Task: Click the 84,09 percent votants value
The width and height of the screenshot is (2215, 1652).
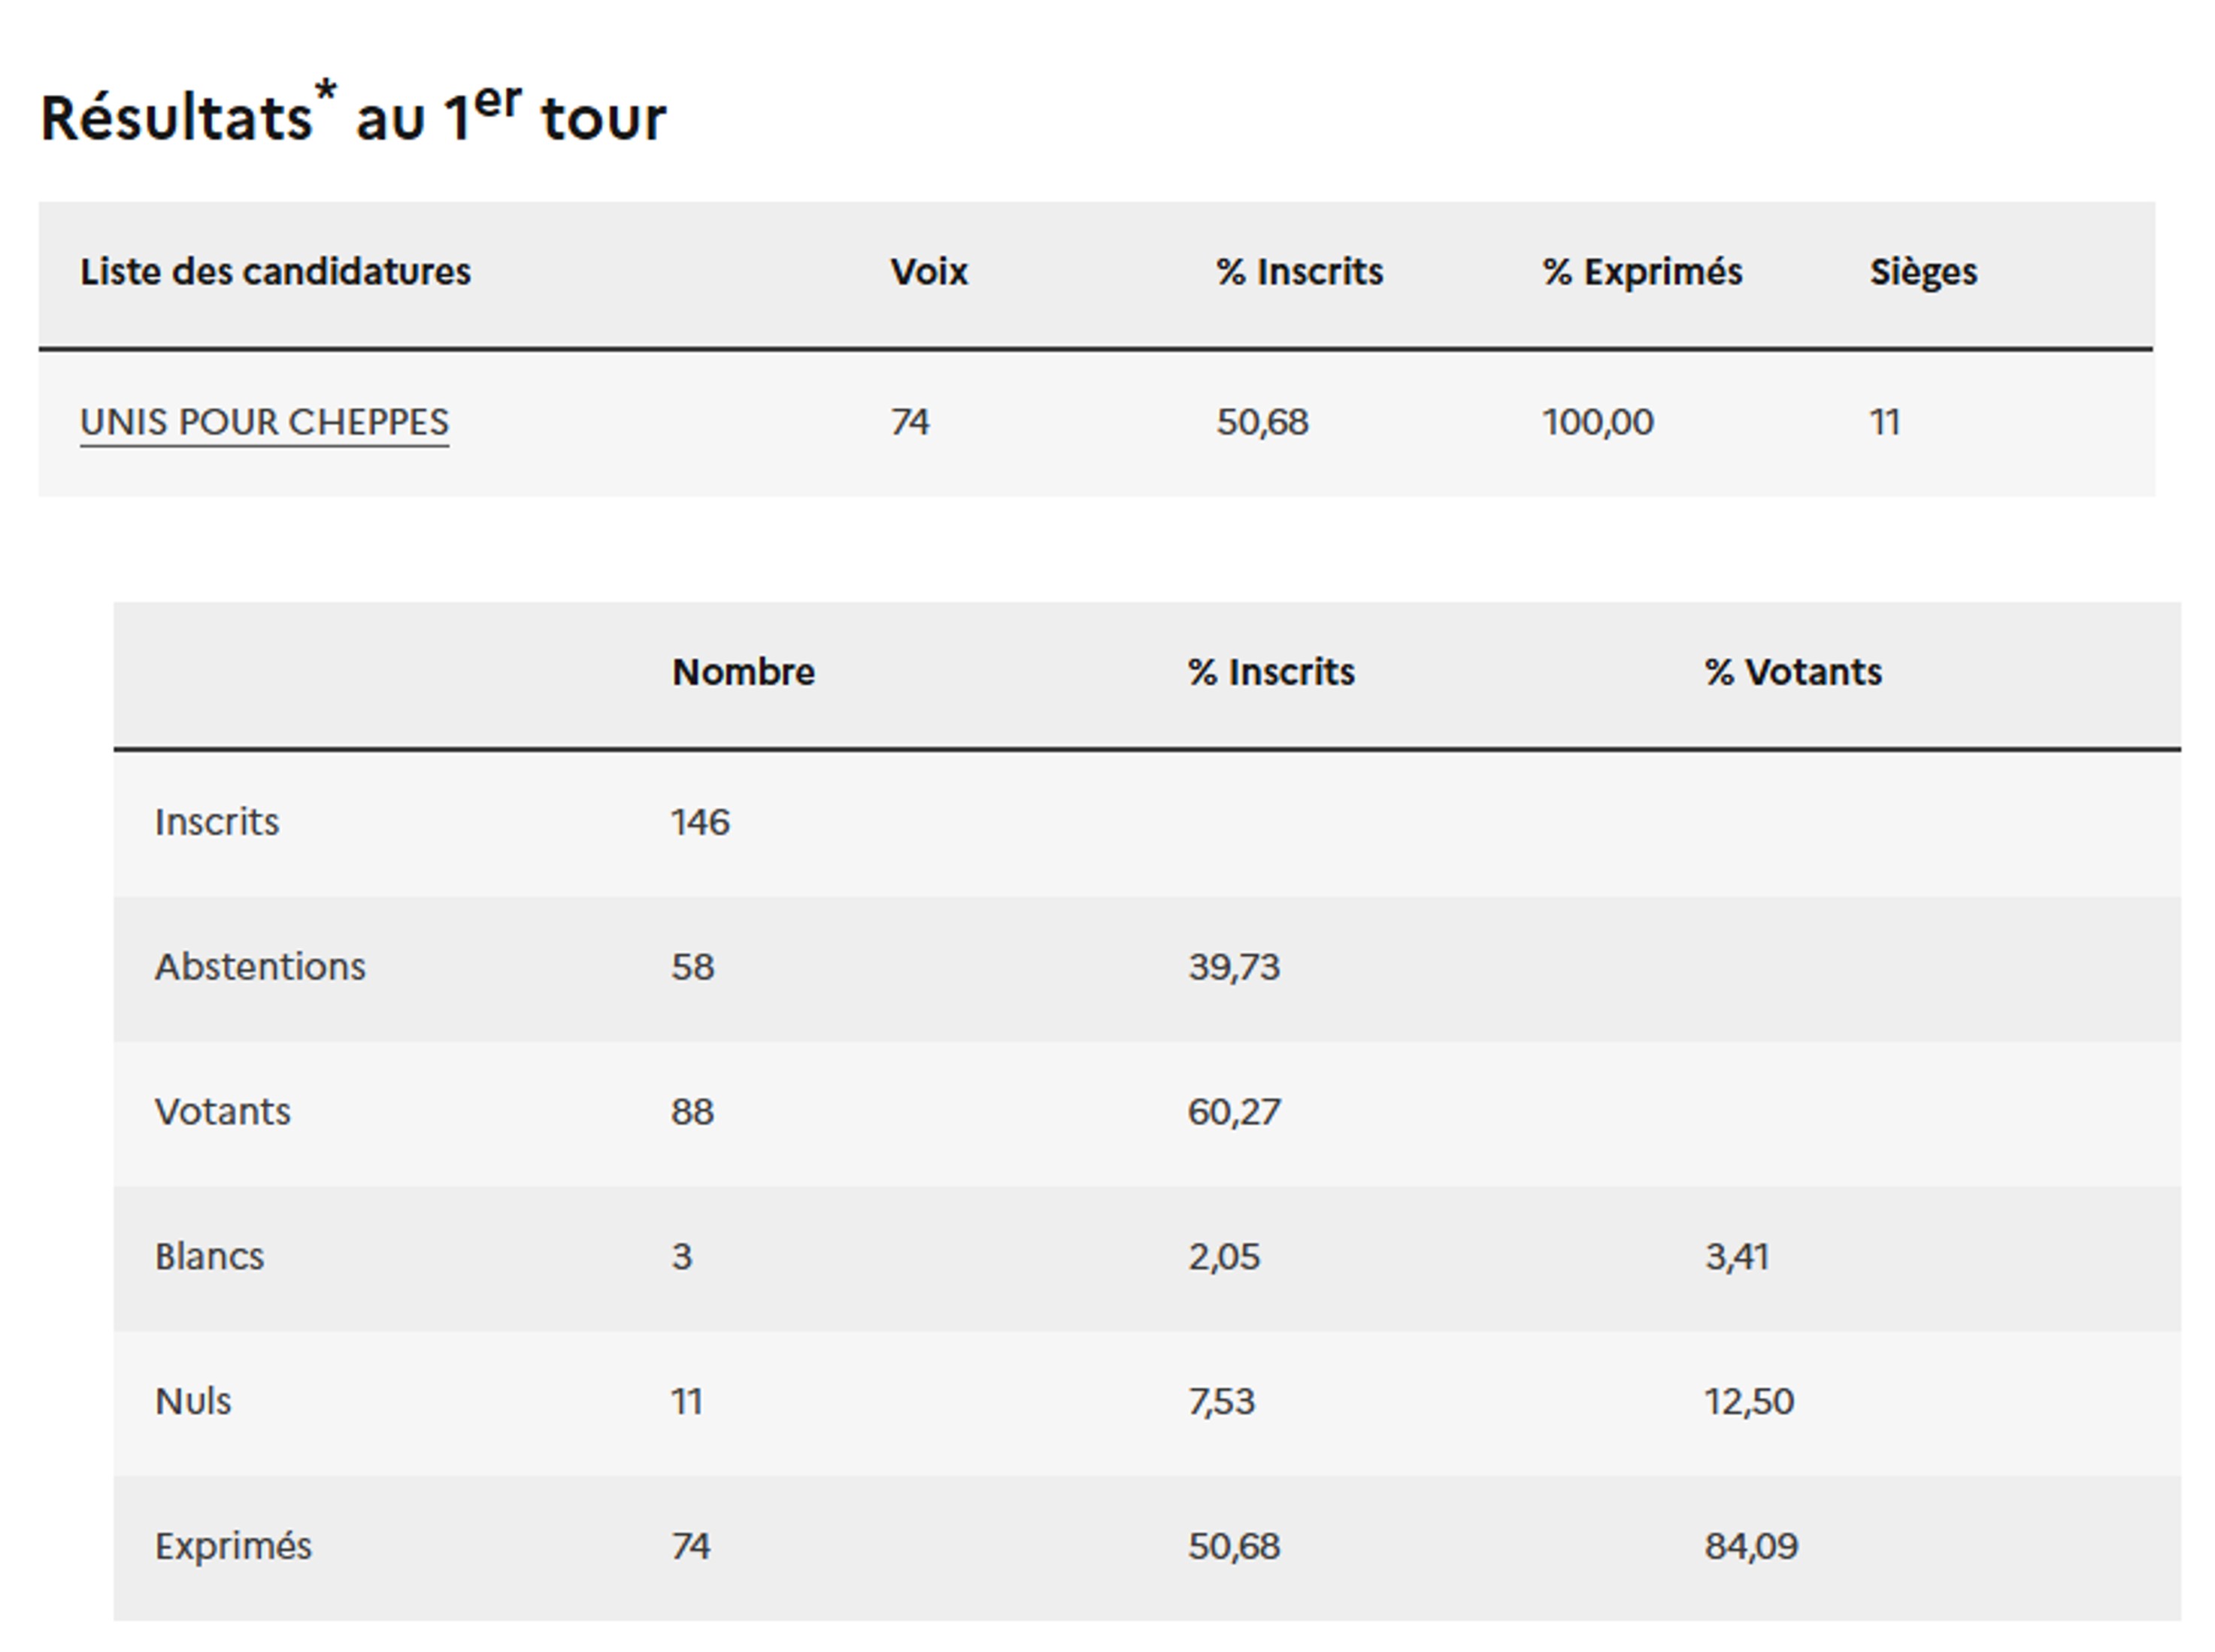Action: point(1750,1547)
